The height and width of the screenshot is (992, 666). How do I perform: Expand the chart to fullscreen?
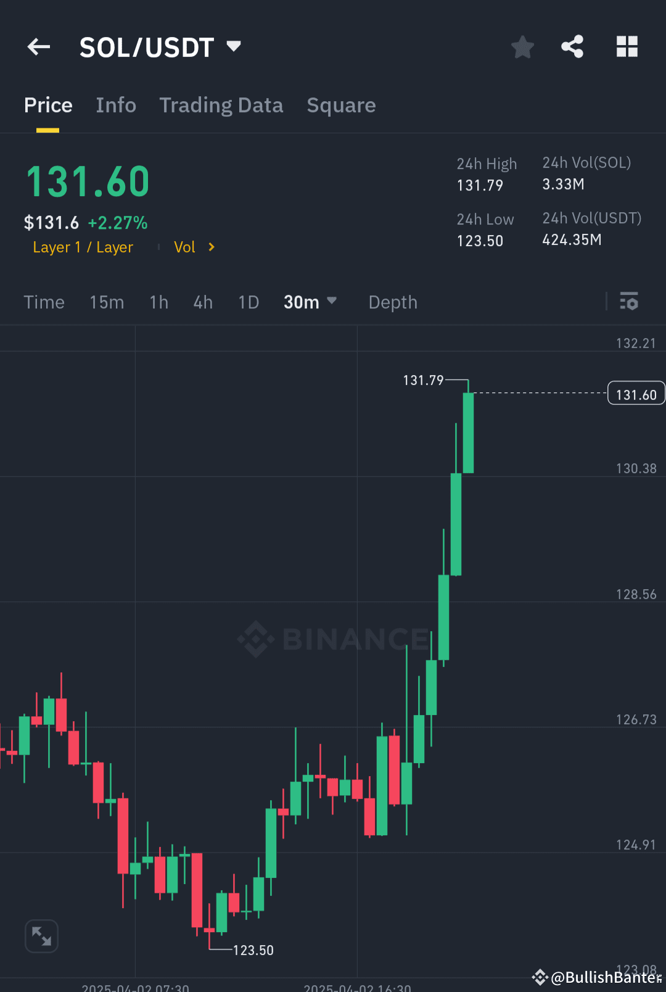click(x=41, y=936)
